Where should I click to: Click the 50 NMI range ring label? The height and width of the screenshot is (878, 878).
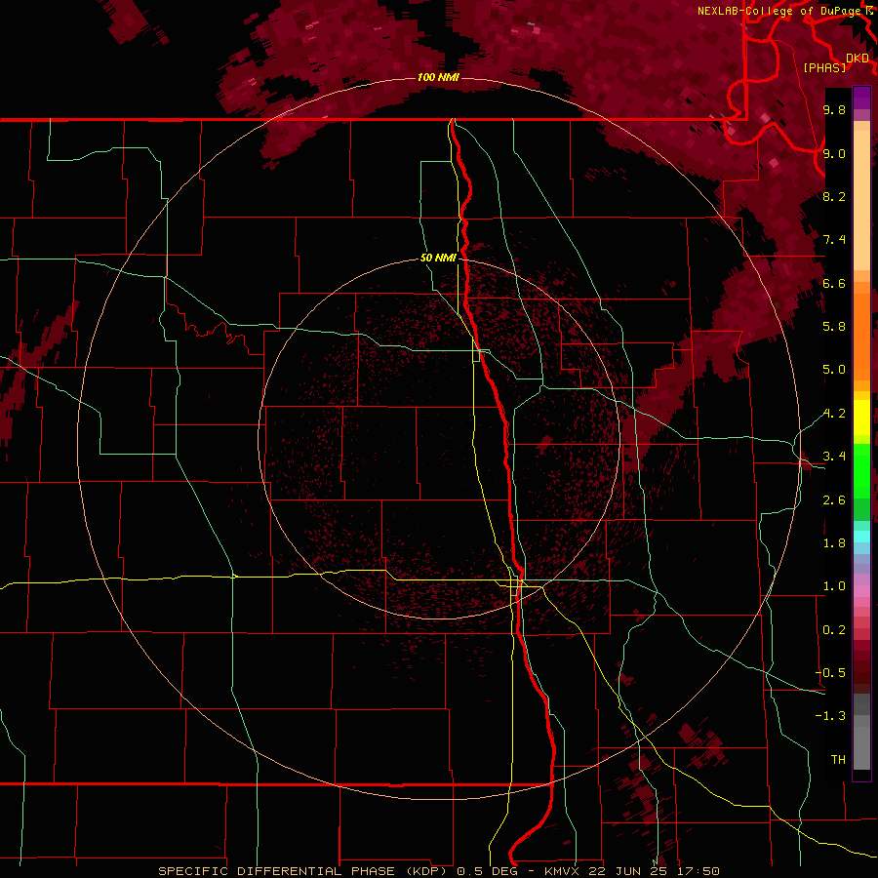pos(438,258)
